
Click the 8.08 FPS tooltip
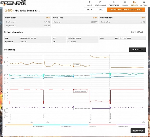(x=77, y=65)
